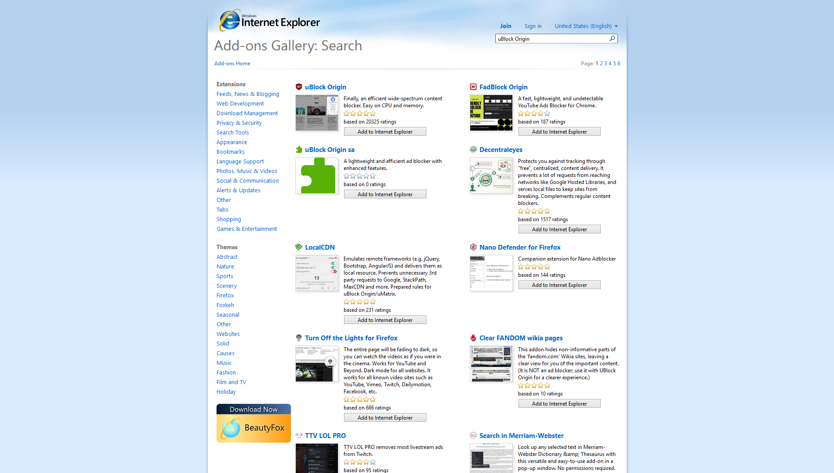
Task: Browse the Appearance category
Action: tap(232, 142)
